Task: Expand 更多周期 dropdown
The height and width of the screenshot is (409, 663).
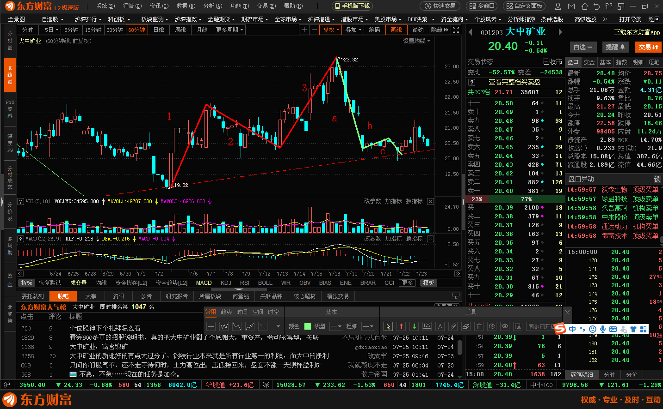Action: pos(229,30)
